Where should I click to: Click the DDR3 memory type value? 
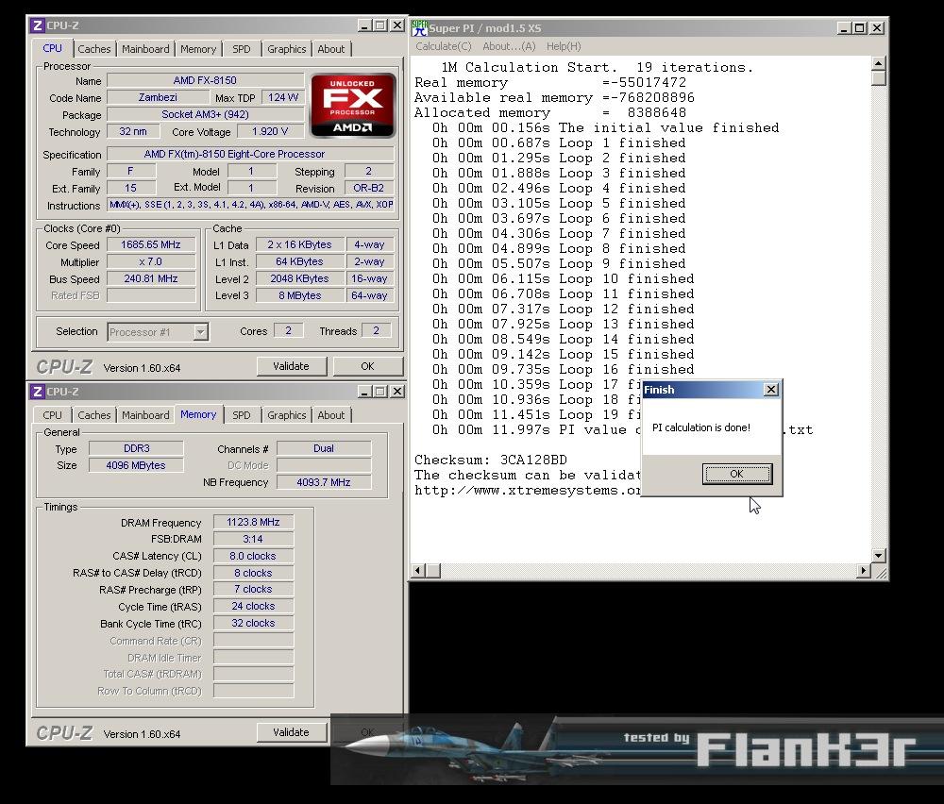136,448
